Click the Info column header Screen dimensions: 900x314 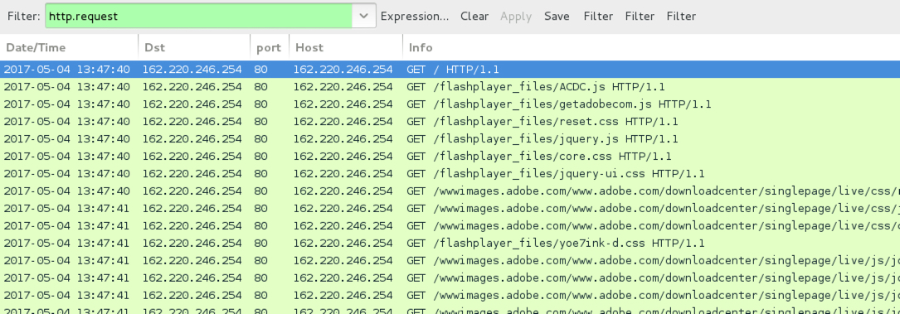point(651,47)
